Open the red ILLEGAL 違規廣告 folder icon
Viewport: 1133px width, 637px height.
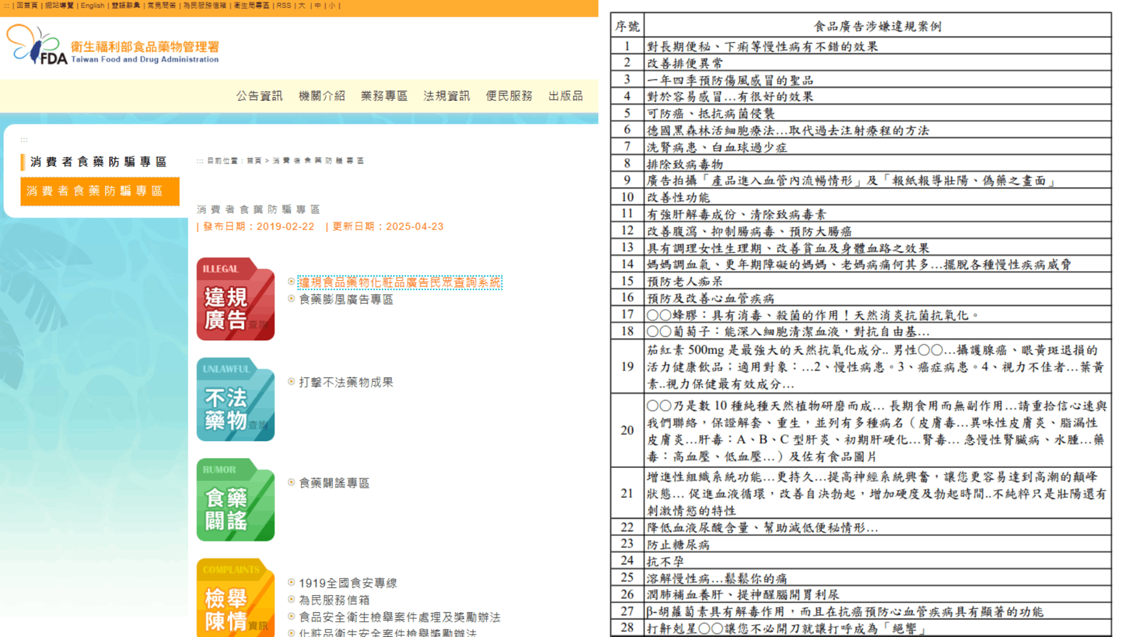point(236,299)
